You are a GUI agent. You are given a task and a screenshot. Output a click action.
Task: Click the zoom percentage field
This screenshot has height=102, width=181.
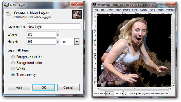point(118,94)
